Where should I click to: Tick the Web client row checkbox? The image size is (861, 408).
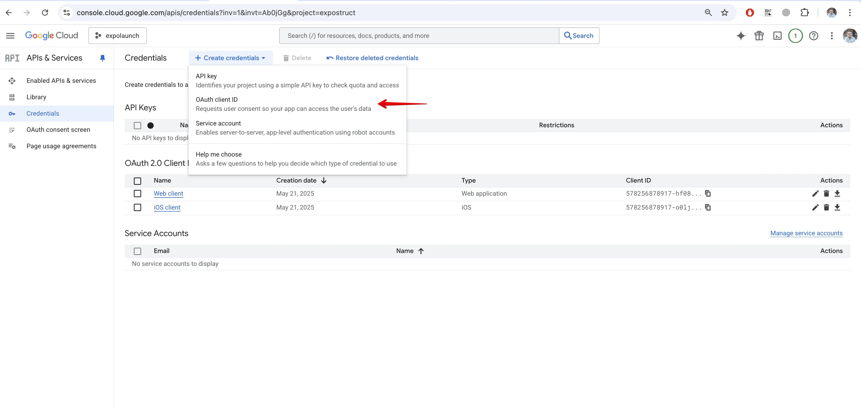[x=137, y=193]
